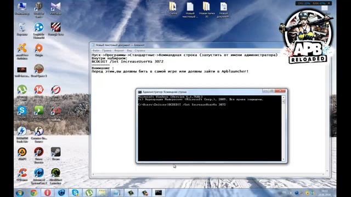This screenshot has width=351, height=197.
Task: Open the Recycle Bin icon
Action: (22, 29)
